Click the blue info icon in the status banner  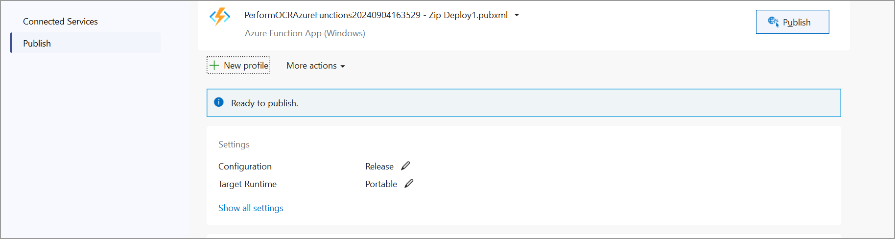219,102
